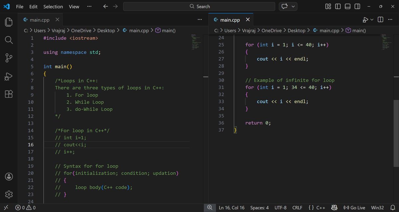
Task: Open the Search view in activity bar
Action: pos(9,40)
